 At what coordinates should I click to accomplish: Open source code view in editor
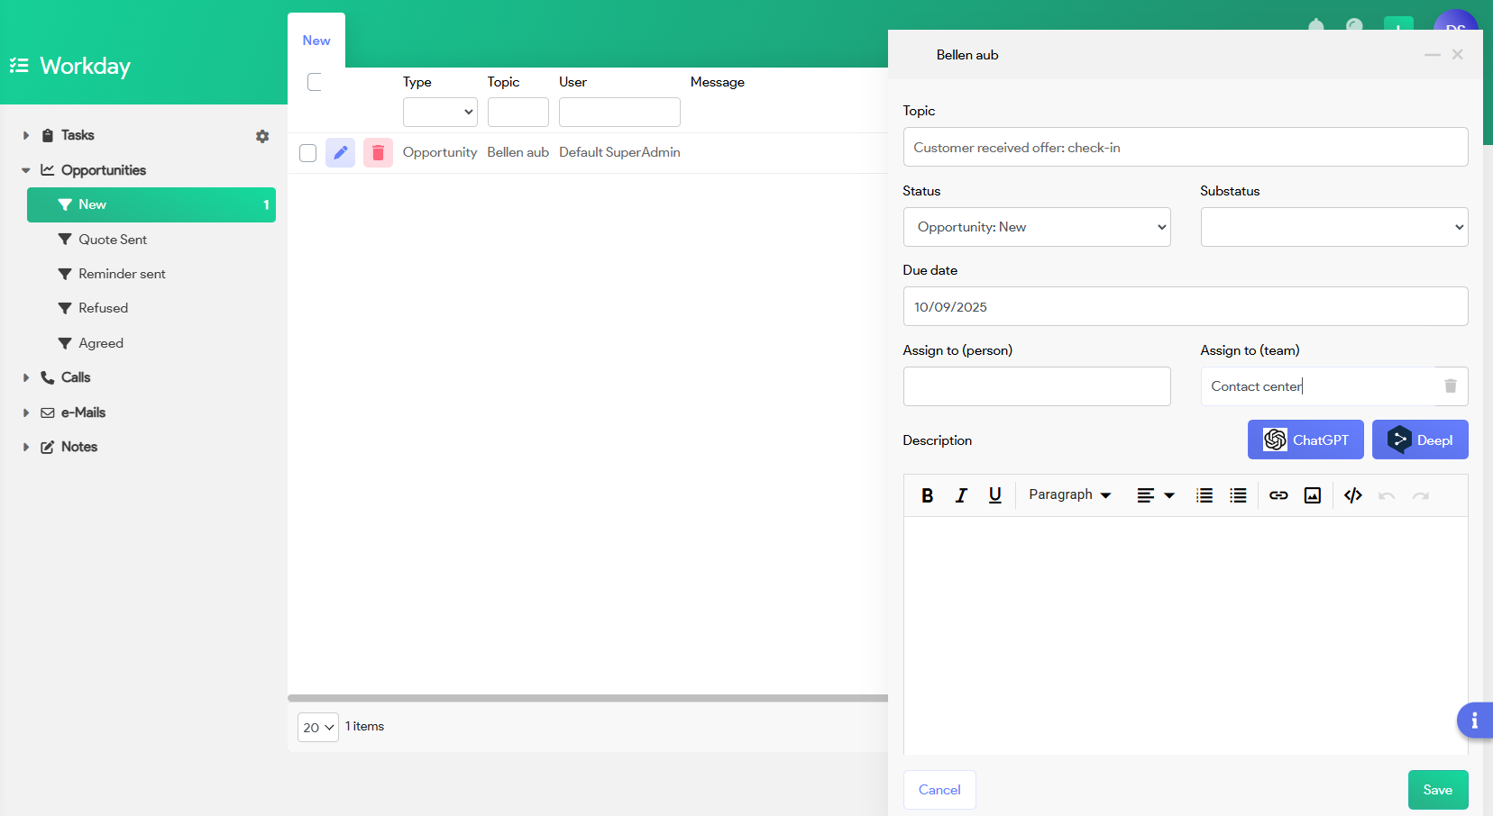click(1352, 495)
